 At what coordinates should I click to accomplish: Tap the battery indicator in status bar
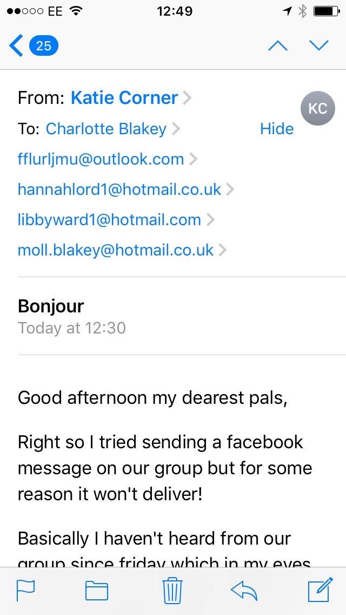(x=327, y=11)
